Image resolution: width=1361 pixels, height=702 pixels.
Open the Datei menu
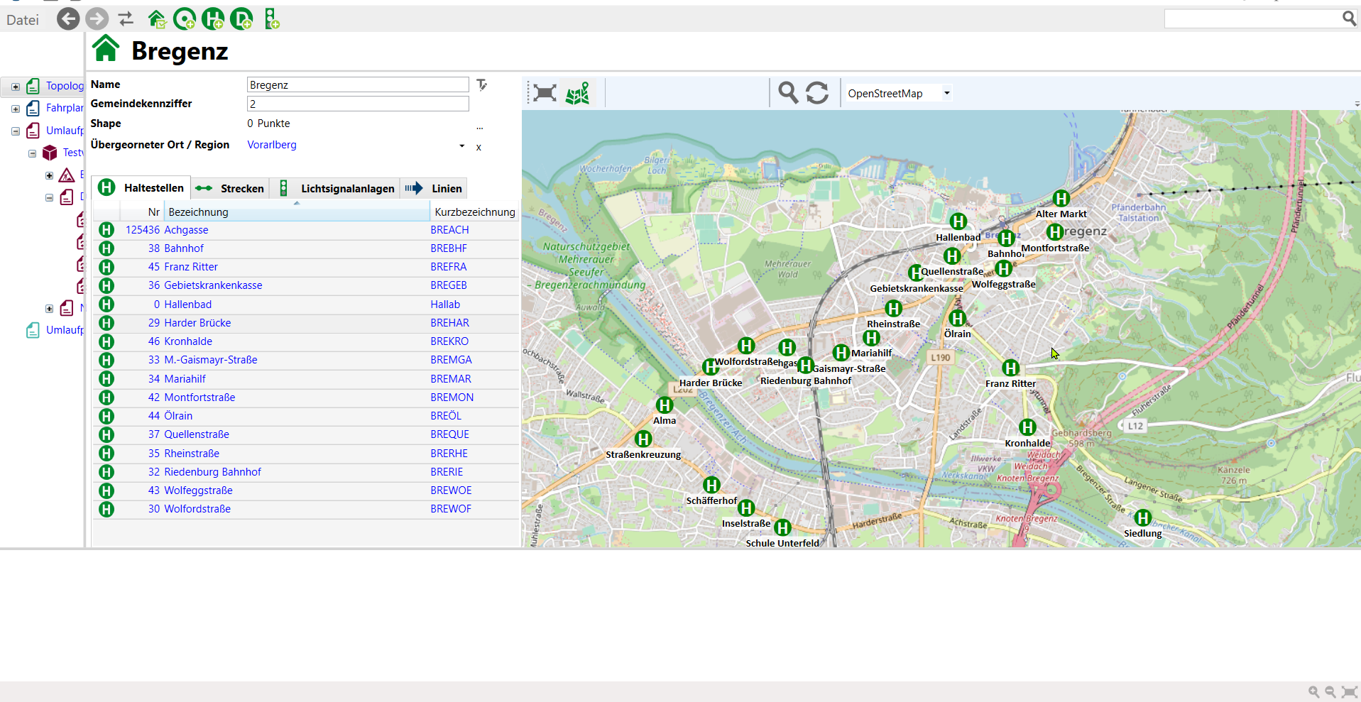pyautogui.click(x=23, y=20)
